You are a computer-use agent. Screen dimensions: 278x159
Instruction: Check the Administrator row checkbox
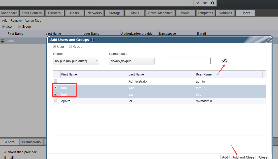click(x=55, y=81)
